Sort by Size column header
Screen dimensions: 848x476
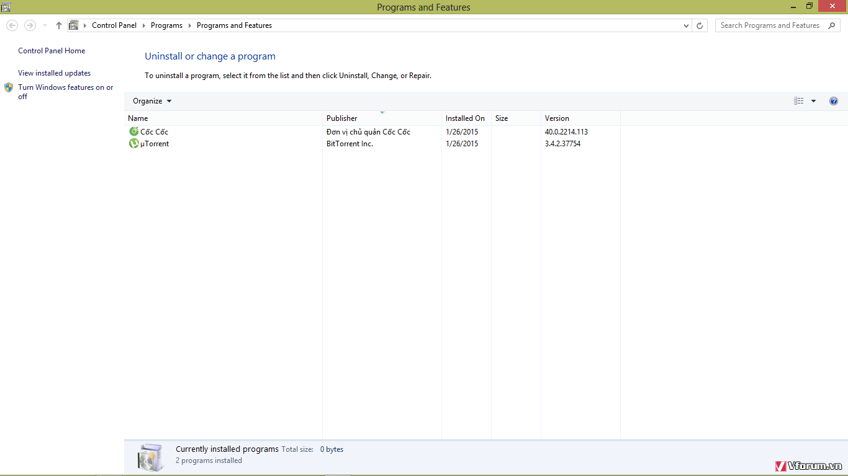click(x=516, y=118)
